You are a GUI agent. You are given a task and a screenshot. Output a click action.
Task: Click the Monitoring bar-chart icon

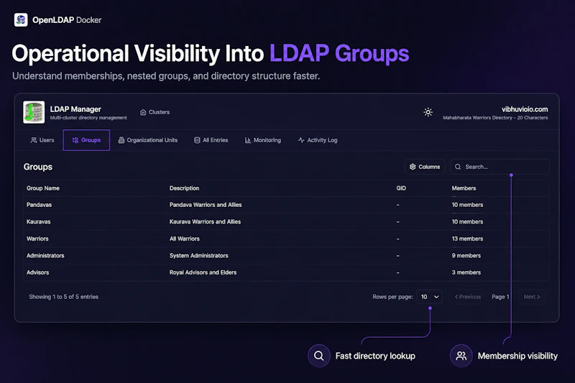click(x=247, y=140)
